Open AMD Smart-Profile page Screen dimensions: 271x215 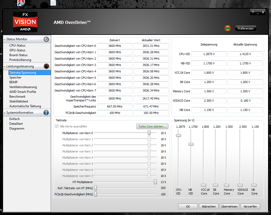pyautogui.click(x=23, y=92)
